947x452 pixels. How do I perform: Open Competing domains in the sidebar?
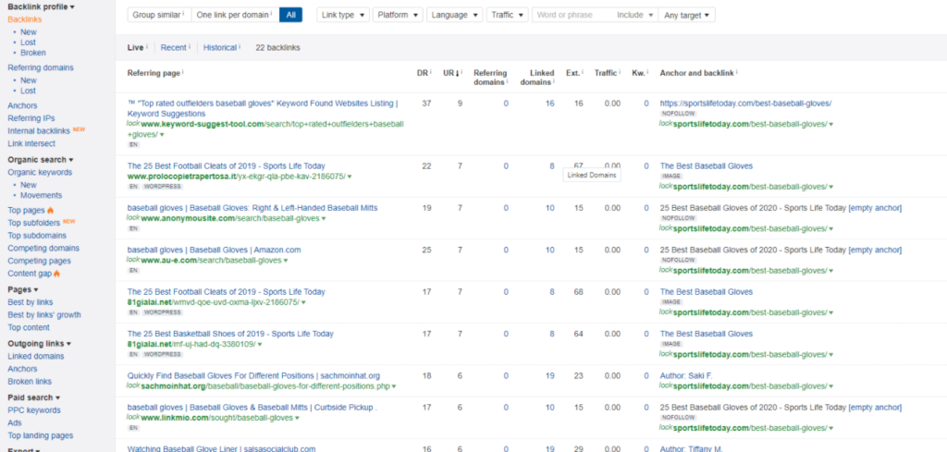coord(43,248)
